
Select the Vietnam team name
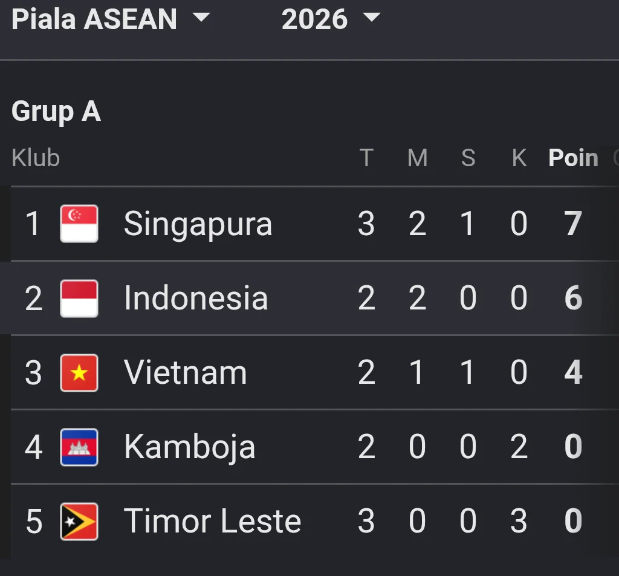click(185, 372)
